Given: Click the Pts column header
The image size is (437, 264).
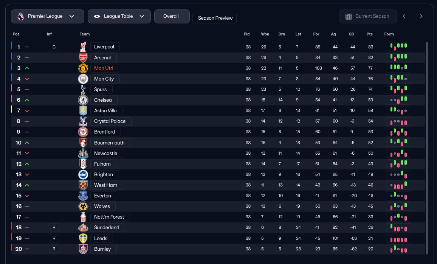Looking at the screenshot, I should pyautogui.click(x=370, y=34).
